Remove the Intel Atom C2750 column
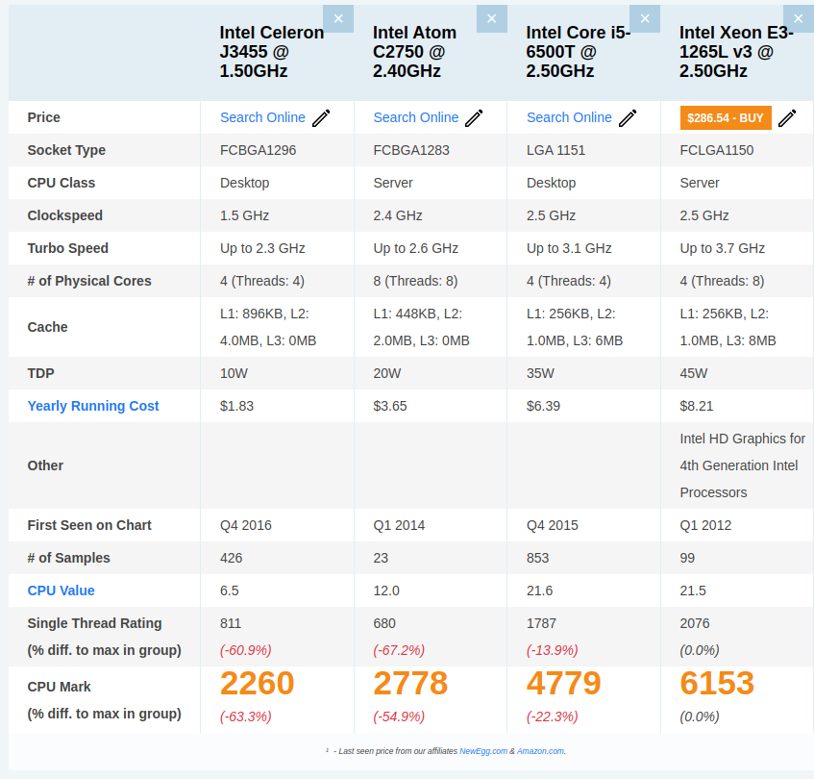Image resolution: width=814 pixels, height=779 pixels. tap(492, 18)
